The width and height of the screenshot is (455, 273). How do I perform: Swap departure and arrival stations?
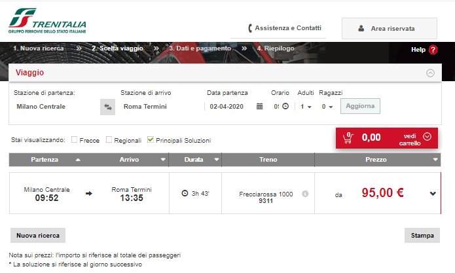[x=107, y=107]
